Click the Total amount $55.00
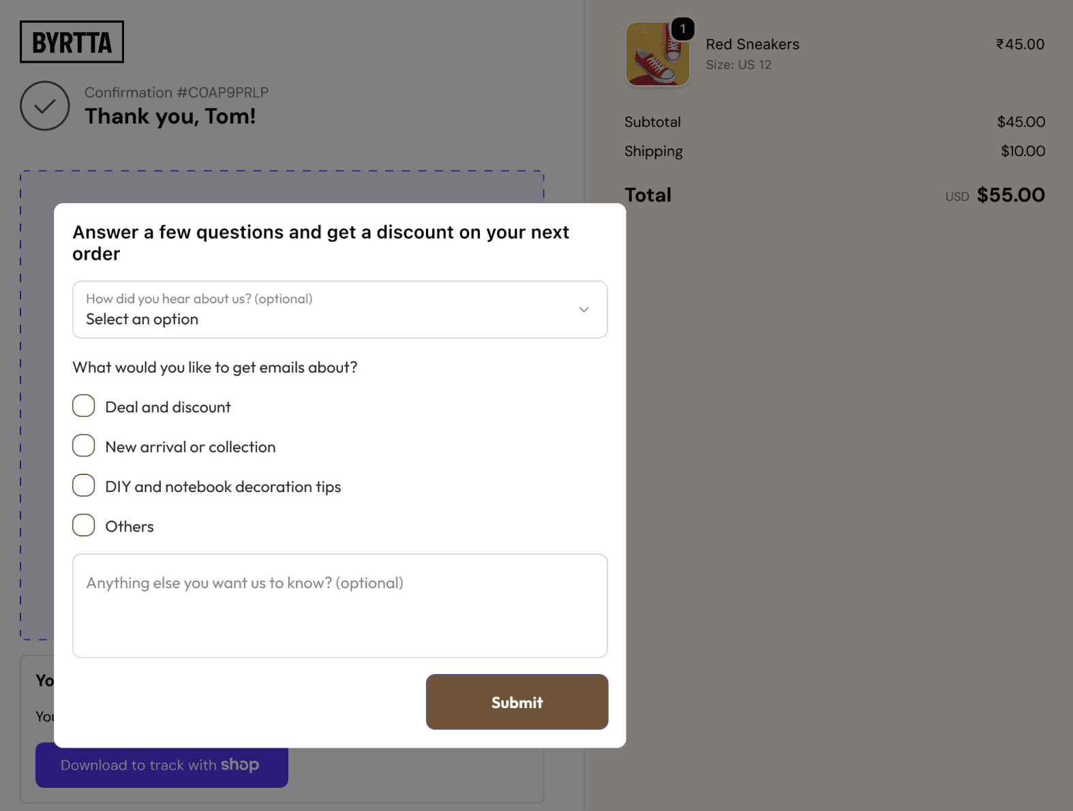Image resolution: width=1073 pixels, height=811 pixels. (1010, 195)
